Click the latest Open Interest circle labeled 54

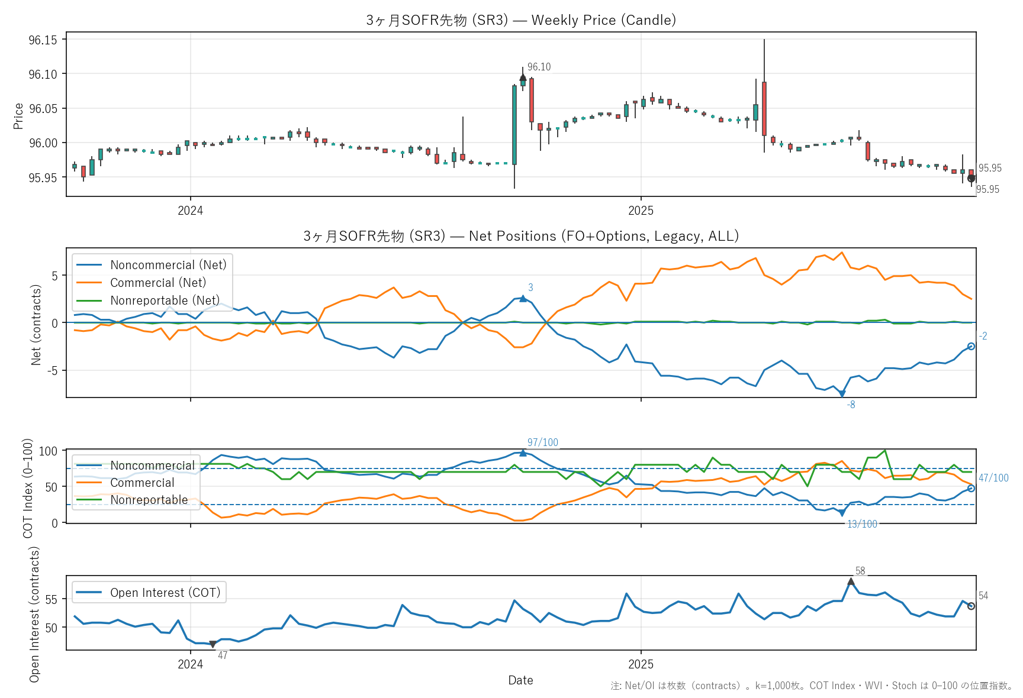[x=971, y=606]
